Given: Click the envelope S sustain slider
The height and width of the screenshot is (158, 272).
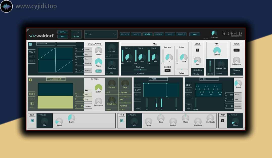Looking at the screenshot, I should pyautogui.click(x=161, y=103).
